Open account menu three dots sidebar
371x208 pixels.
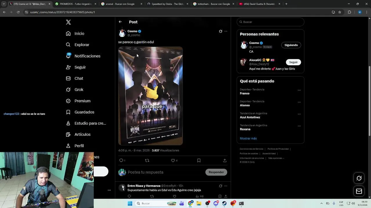point(109,190)
